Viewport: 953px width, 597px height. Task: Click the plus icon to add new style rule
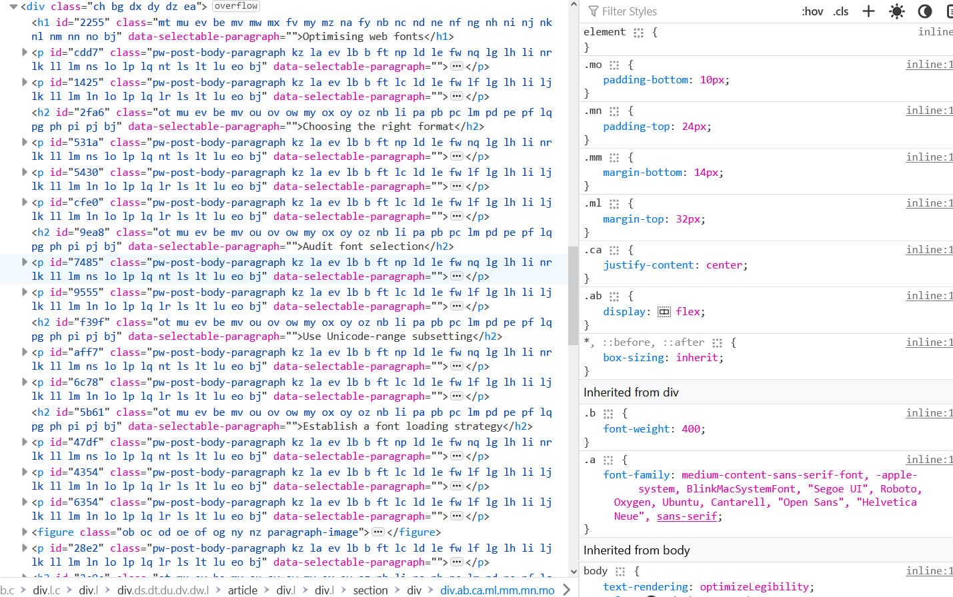click(x=868, y=11)
